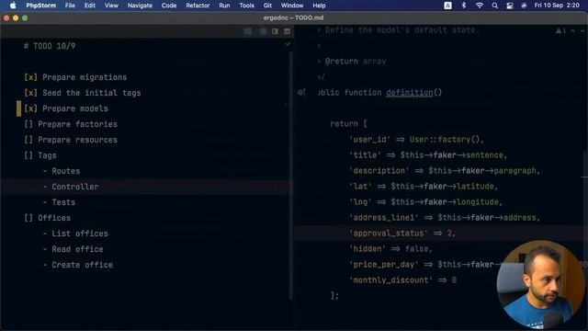Click second Markdown view-mode icon in TODO.md toolbar

[x=263, y=31]
